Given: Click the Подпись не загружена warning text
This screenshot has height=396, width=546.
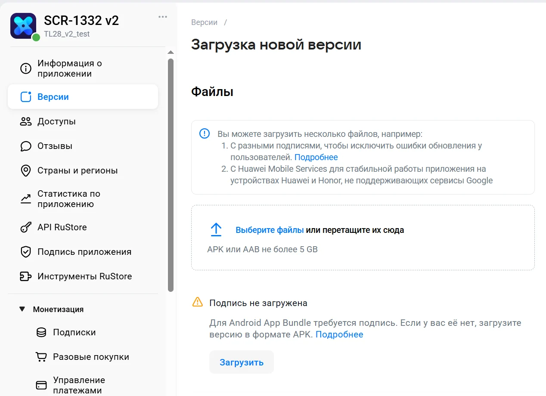Looking at the screenshot, I should (x=258, y=303).
